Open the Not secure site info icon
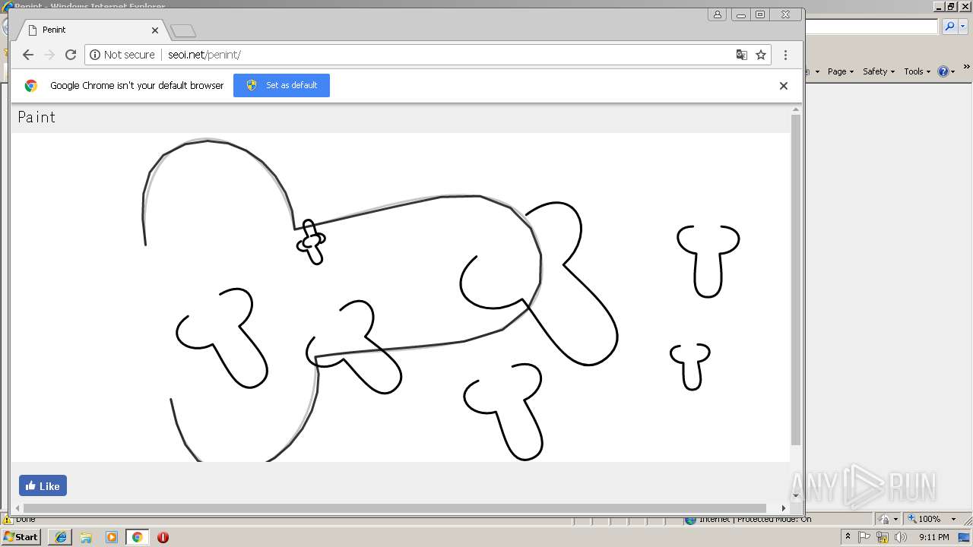 tap(95, 55)
